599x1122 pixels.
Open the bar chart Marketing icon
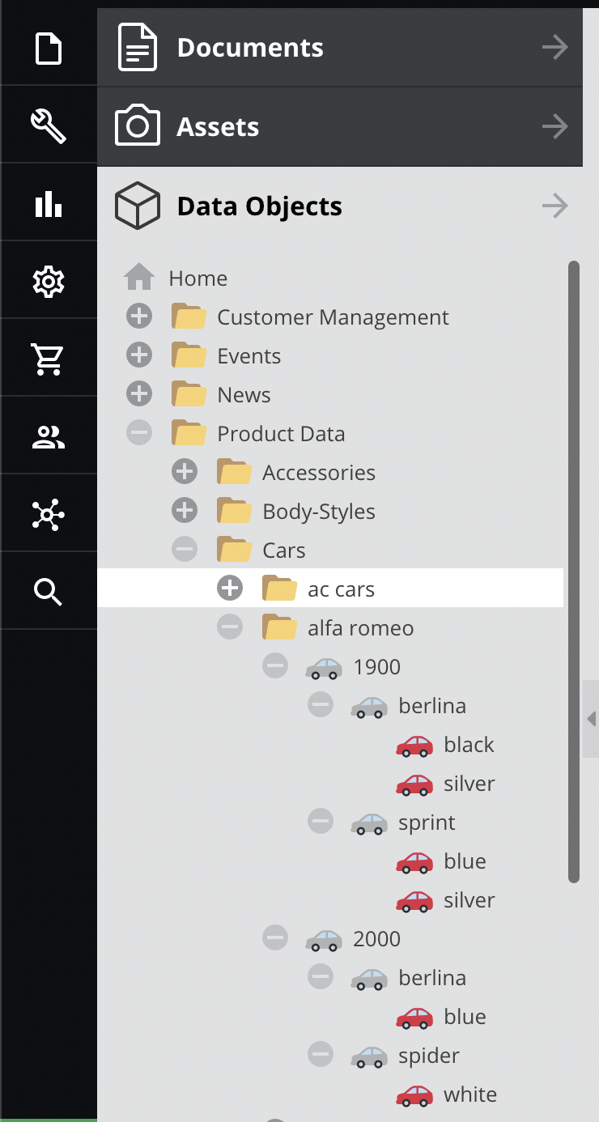click(48, 204)
